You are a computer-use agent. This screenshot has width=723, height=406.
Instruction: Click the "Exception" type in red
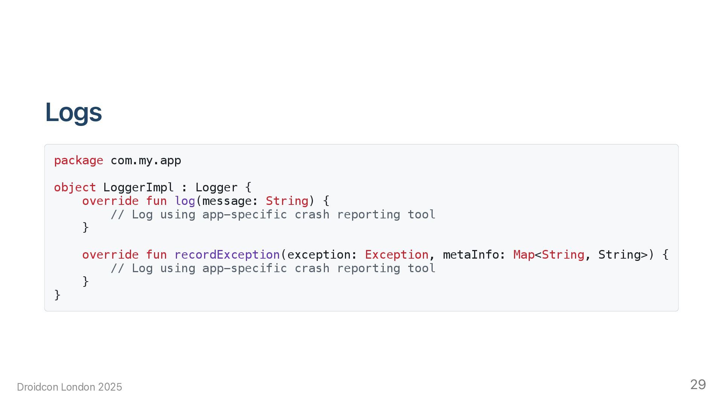(x=397, y=255)
